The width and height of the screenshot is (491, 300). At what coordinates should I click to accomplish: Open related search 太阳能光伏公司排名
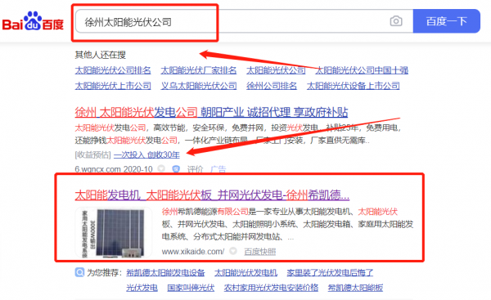tap(113, 70)
